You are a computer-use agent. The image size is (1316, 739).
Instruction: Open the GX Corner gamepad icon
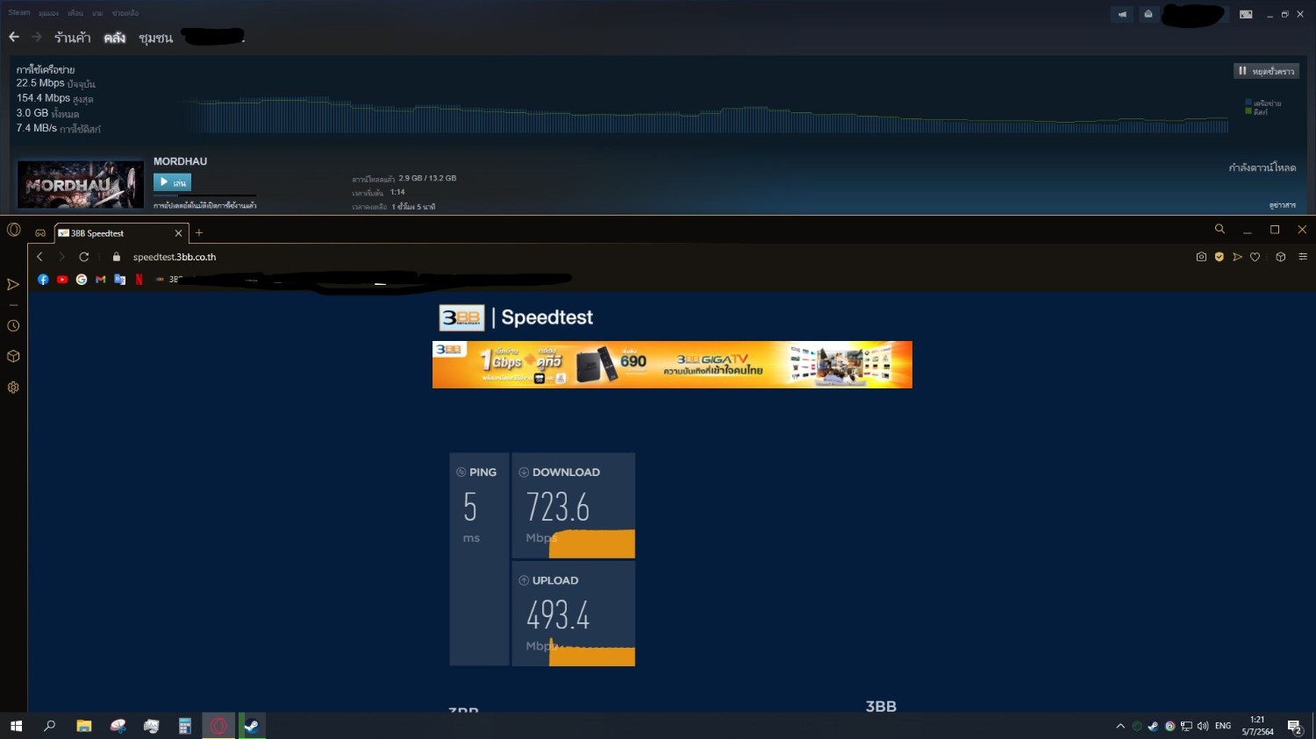tap(40, 232)
